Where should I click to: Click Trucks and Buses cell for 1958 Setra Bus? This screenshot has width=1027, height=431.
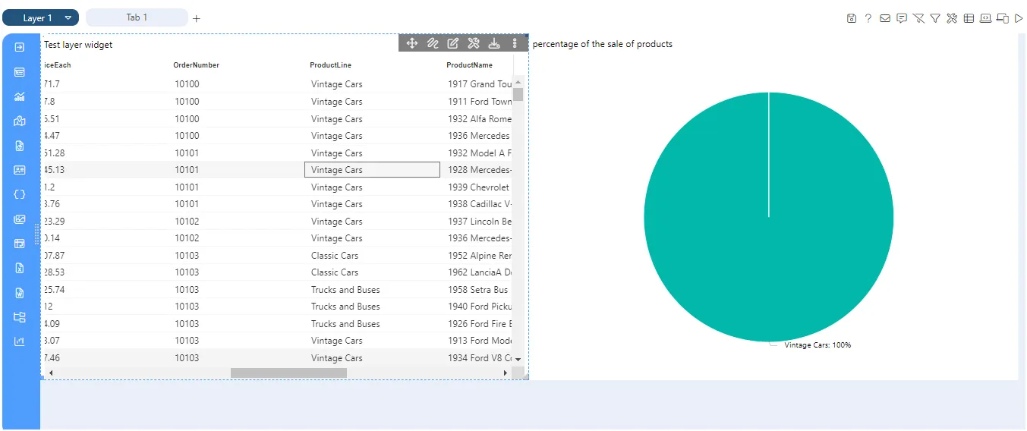(372, 290)
